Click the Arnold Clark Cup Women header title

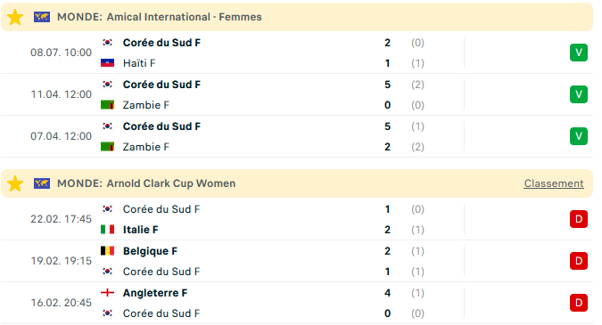coord(171,183)
